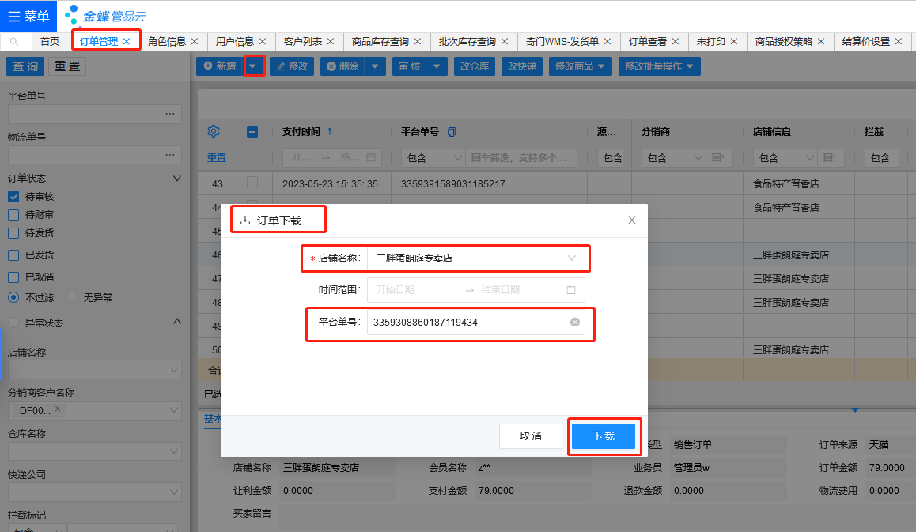Click the 取消 button
The image size is (916, 532).
tap(530, 436)
